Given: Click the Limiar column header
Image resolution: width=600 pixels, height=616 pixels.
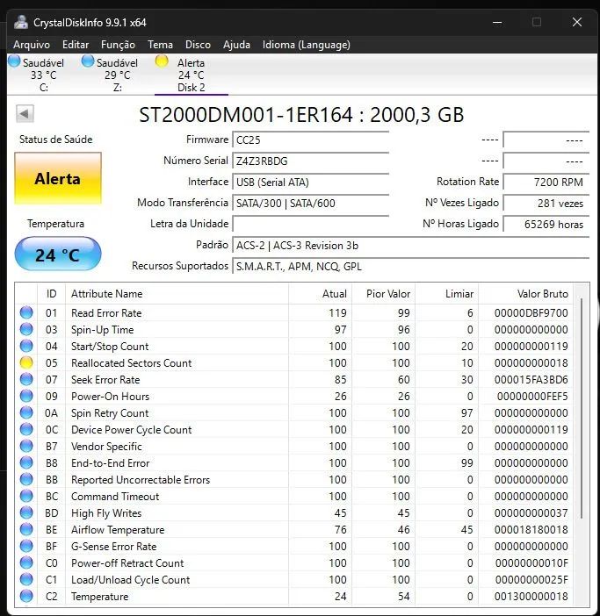Looking at the screenshot, I should coord(446,293).
